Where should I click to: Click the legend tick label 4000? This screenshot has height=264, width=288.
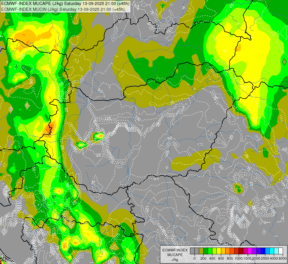(274, 258)
